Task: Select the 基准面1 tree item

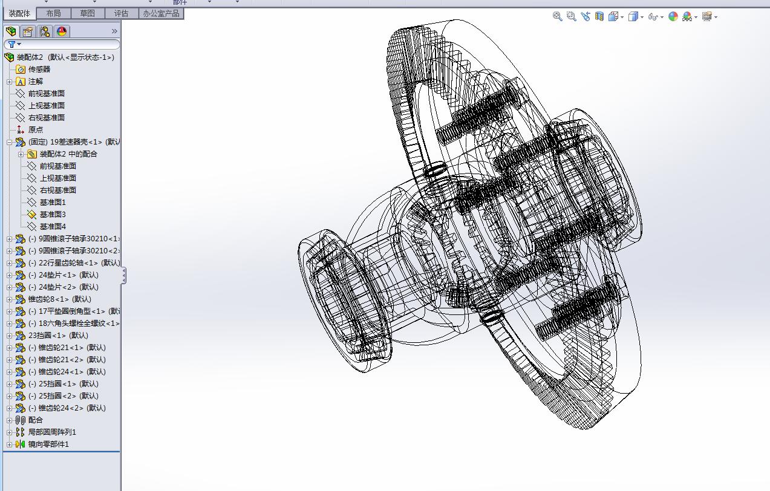Action: pos(53,202)
